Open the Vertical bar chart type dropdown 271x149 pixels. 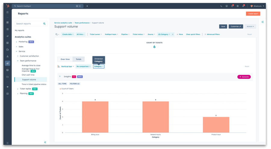pos(66,66)
